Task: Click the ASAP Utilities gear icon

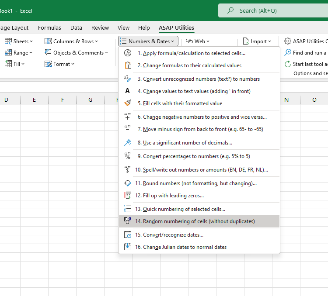Action: coord(288,41)
